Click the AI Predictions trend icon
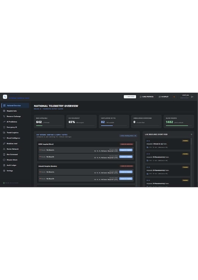 click(x=4, y=122)
